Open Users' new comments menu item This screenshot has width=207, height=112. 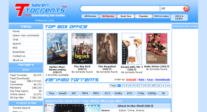[26, 35]
